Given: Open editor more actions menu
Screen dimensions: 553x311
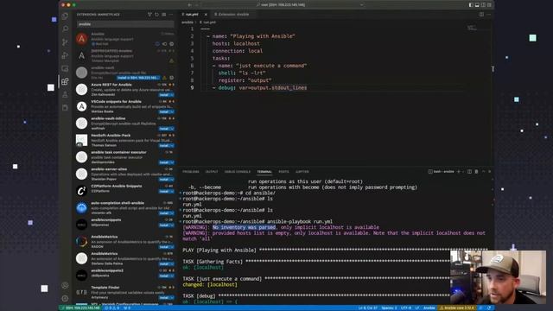Looking at the screenshot, I should (489, 15).
